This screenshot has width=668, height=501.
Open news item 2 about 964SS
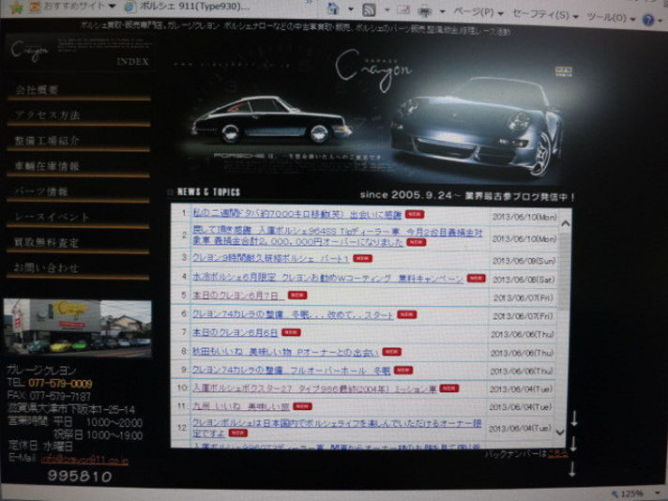tap(338, 236)
